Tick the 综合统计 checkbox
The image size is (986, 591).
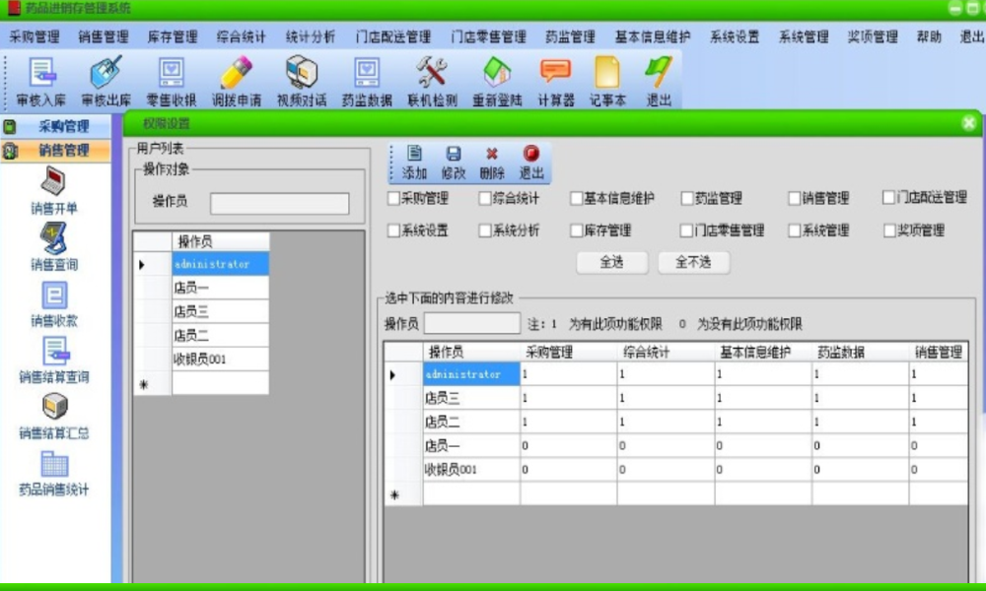click(485, 198)
